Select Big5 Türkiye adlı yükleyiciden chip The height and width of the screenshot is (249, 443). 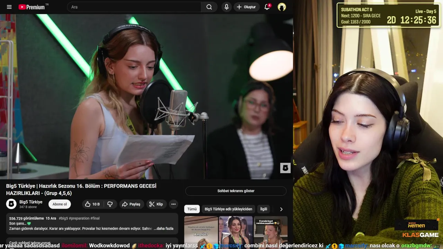click(x=228, y=209)
